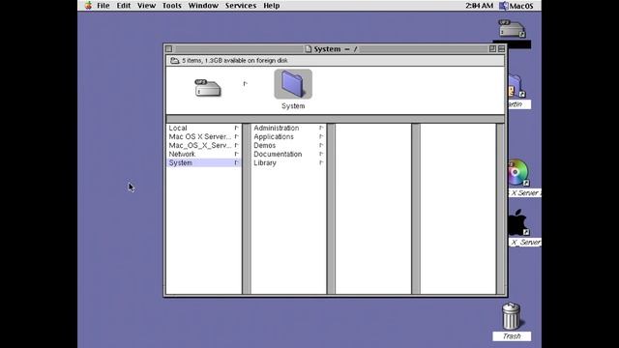Open the Help menu
This screenshot has width=619, height=348.
pyautogui.click(x=272, y=6)
